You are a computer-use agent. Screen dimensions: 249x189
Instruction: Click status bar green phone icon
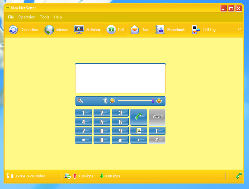pos(239,176)
